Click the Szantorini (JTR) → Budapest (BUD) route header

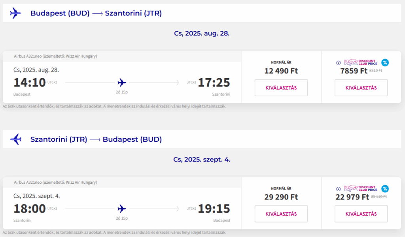pyautogui.click(x=96, y=139)
